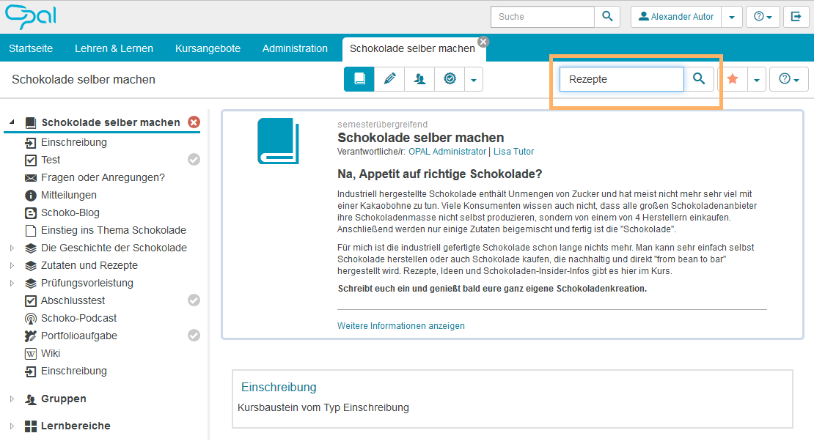Screen dimensions: 814x444
Task: Check the completion mark next to Test
Action: tap(193, 160)
